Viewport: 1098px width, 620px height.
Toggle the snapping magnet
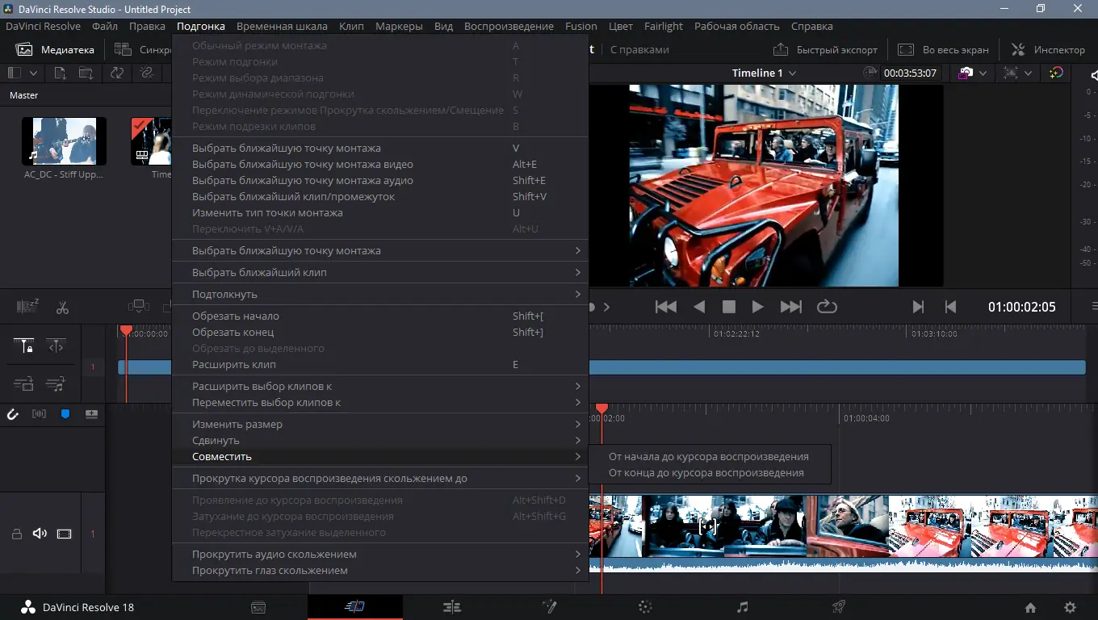click(x=12, y=414)
